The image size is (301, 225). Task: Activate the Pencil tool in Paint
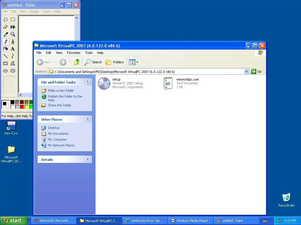[6, 42]
